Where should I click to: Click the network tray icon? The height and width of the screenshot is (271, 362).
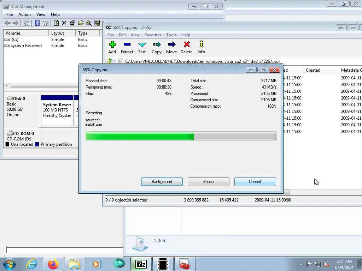(x=318, y=264)
